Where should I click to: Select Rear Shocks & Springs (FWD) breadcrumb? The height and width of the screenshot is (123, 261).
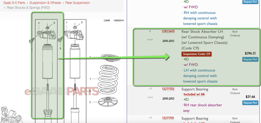pos(28,8)
